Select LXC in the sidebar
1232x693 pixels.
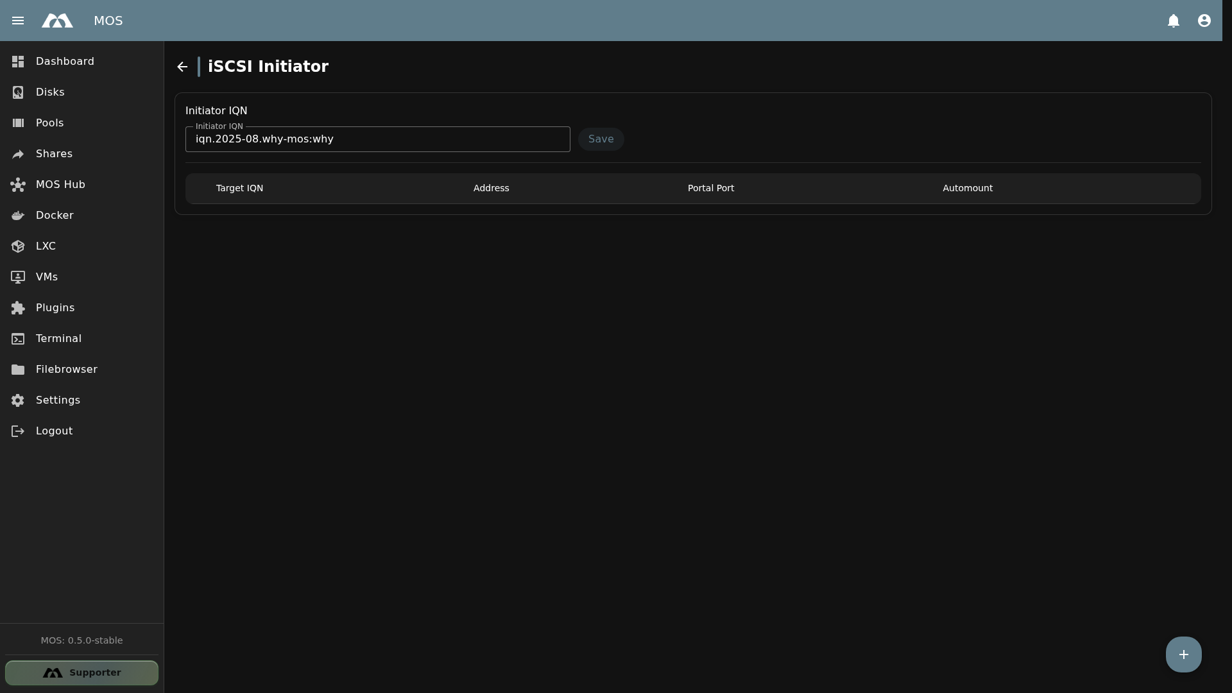[x=81, y=246]
